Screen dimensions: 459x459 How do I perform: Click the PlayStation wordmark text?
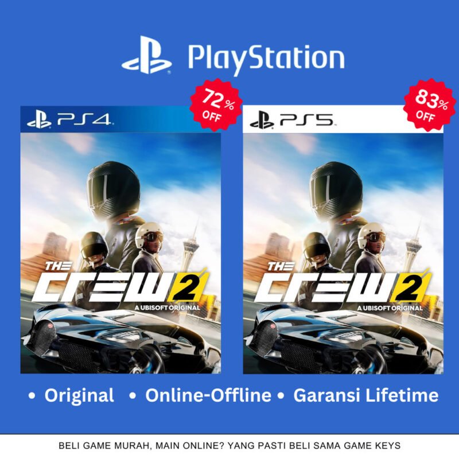(x=266, y=59)
